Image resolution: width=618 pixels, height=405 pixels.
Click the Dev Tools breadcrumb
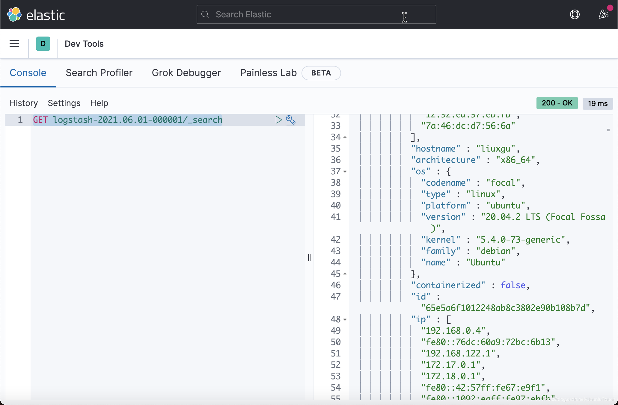pos(84,44)
